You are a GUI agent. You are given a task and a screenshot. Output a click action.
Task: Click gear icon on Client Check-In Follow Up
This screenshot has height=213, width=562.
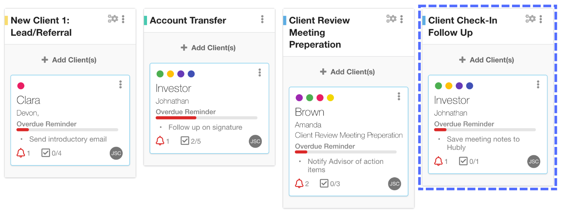pos(530,19)
